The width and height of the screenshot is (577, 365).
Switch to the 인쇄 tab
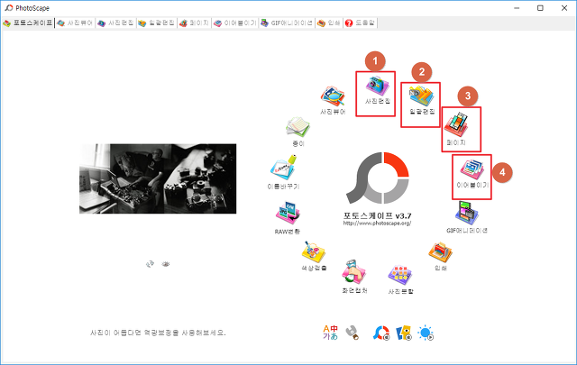(329, 23)
